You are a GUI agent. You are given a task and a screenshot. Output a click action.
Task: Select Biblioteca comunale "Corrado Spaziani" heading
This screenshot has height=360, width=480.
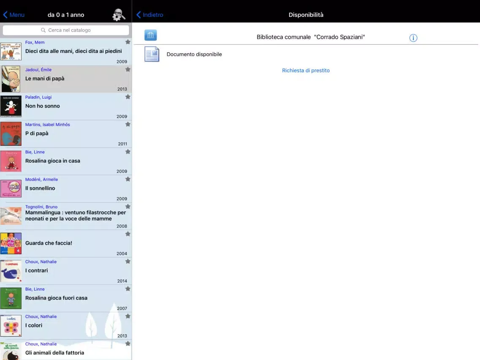coord(311,37)
